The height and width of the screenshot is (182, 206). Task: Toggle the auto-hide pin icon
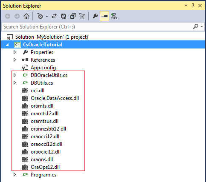tap(193, 6)
